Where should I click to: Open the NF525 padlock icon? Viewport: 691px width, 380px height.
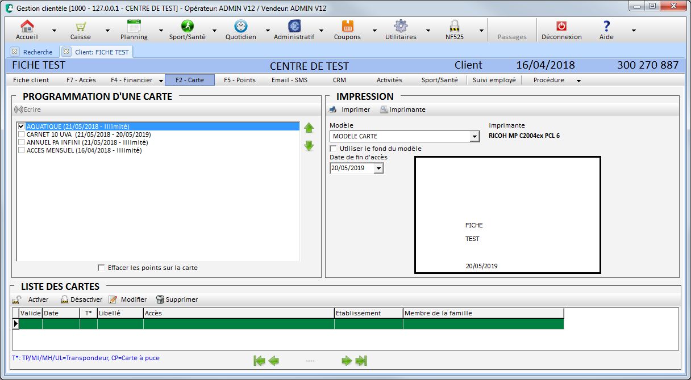coord(454,27)
